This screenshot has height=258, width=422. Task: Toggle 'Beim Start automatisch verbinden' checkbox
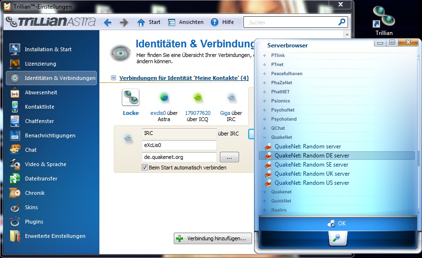[145, 168]
